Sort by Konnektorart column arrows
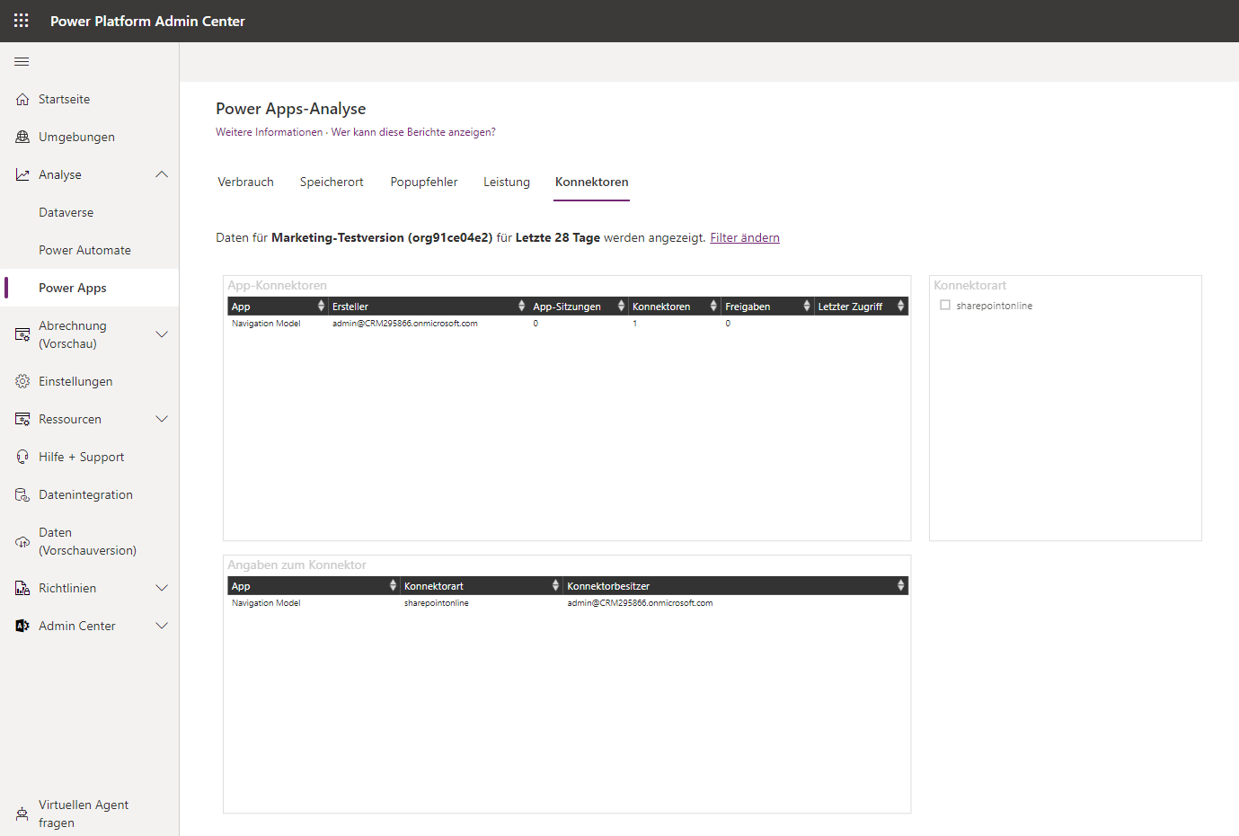Screen dimensions: 1239x836 click(555, 586)
